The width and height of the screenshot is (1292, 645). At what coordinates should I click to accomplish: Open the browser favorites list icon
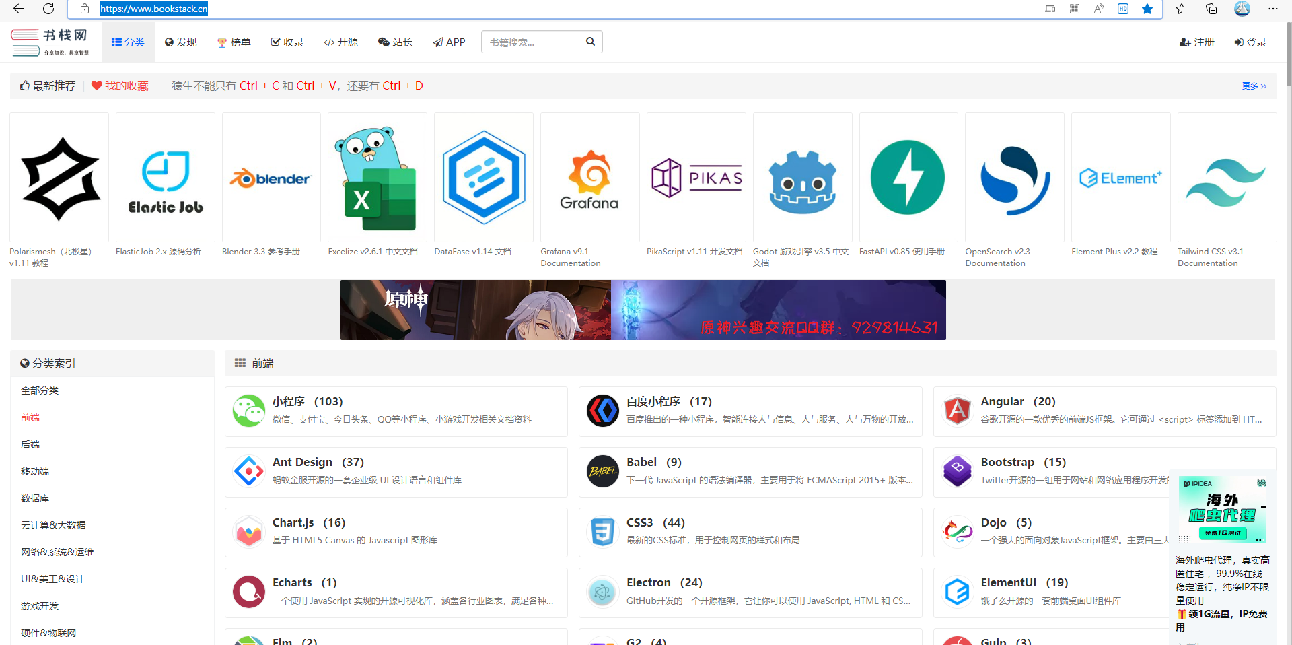tap(1182, 9)
